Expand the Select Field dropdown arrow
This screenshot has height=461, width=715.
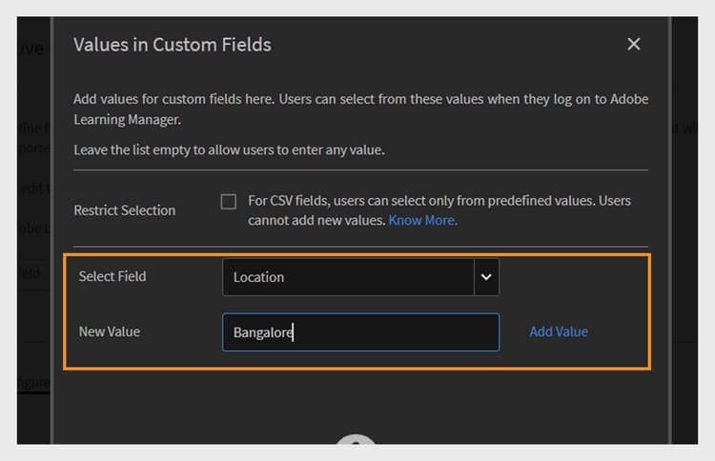point(486,277)
